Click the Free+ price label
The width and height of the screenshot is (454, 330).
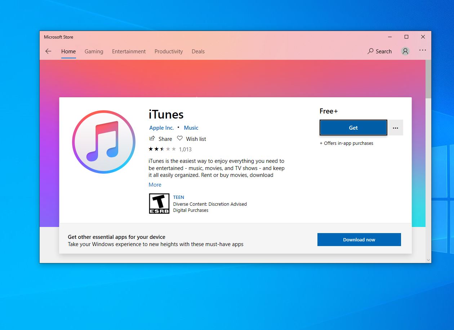[x=329, y=111]
